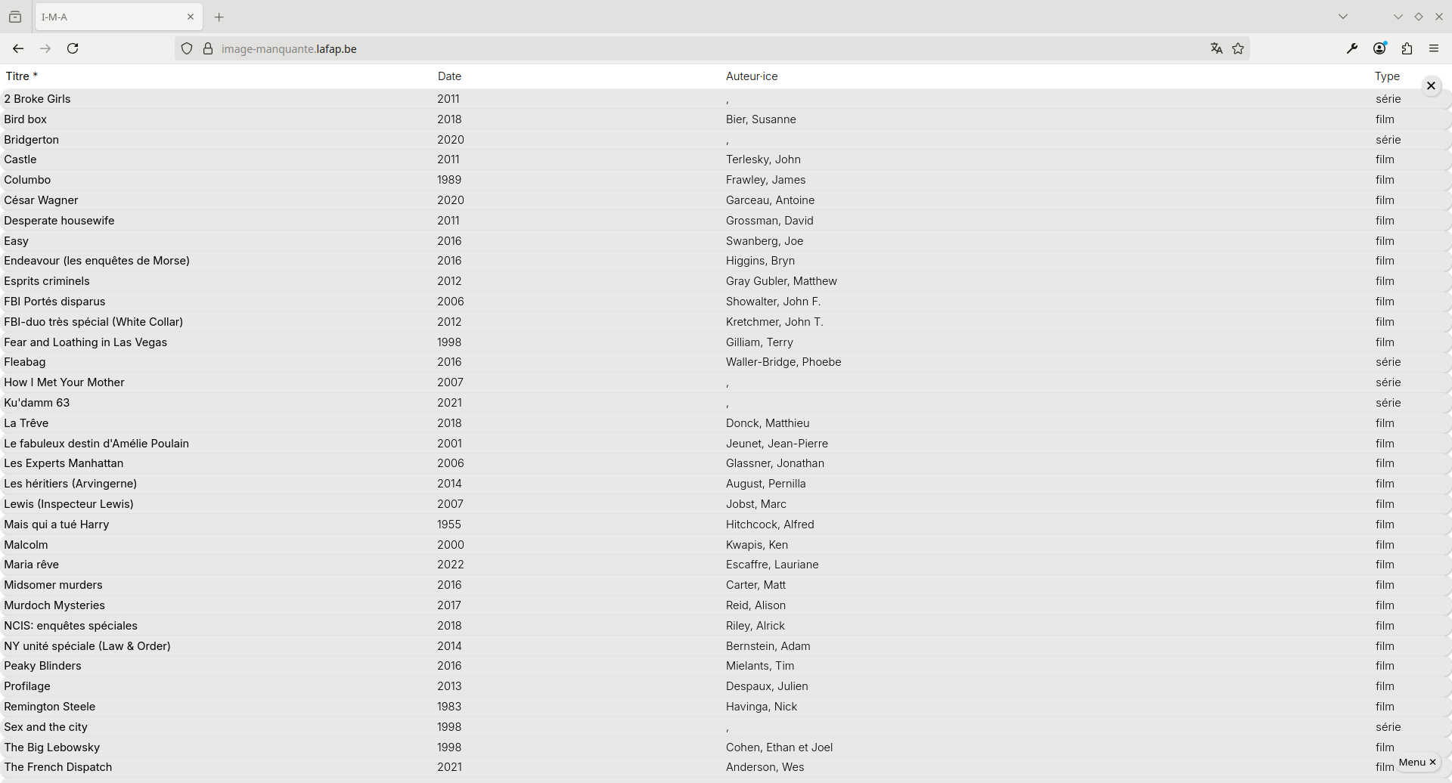The width and height of the screenshot is (1452, 783).
Task: Sort by the Type column header
Action: point(1387,76)
